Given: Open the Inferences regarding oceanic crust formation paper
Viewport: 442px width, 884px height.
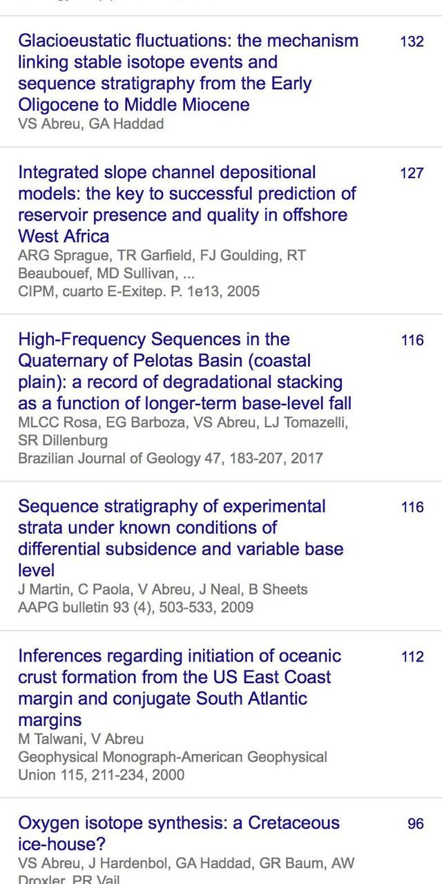Looking at the screenshot, I should point(180,687).
